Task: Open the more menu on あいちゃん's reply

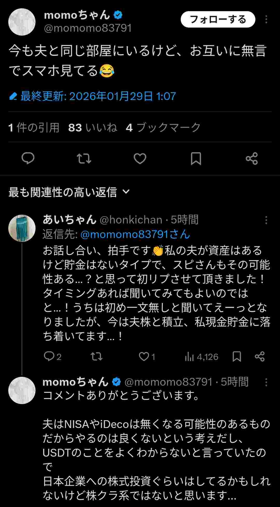Action: click(266, 220)
